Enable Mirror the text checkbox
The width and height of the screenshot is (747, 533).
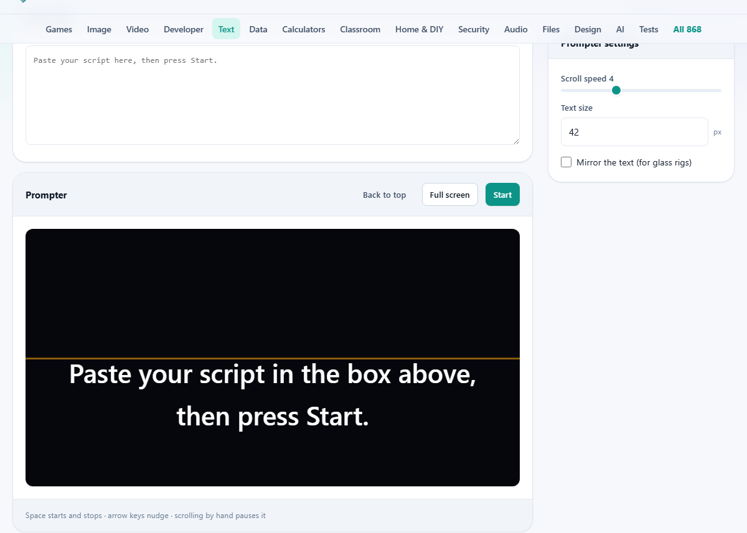pyautogui.click(x=566, y=162)
